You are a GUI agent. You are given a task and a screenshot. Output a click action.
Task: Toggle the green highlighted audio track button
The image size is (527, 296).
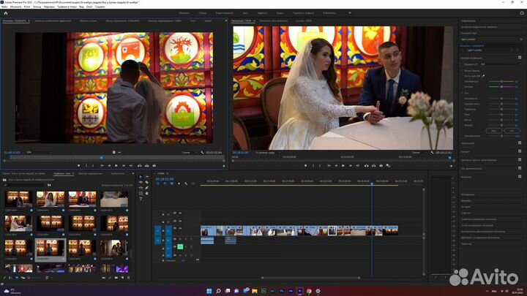point(179,246)
